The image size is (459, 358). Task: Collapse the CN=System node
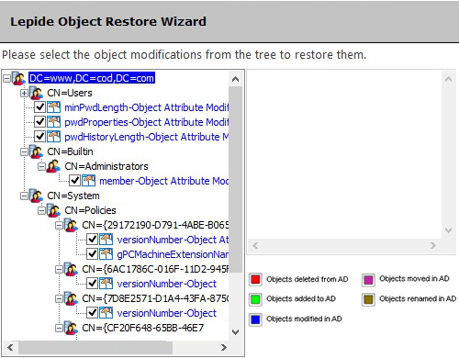24,196
